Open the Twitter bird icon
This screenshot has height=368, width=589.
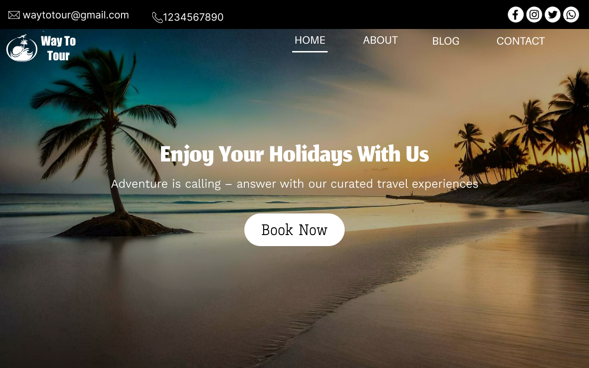[553, 15]
